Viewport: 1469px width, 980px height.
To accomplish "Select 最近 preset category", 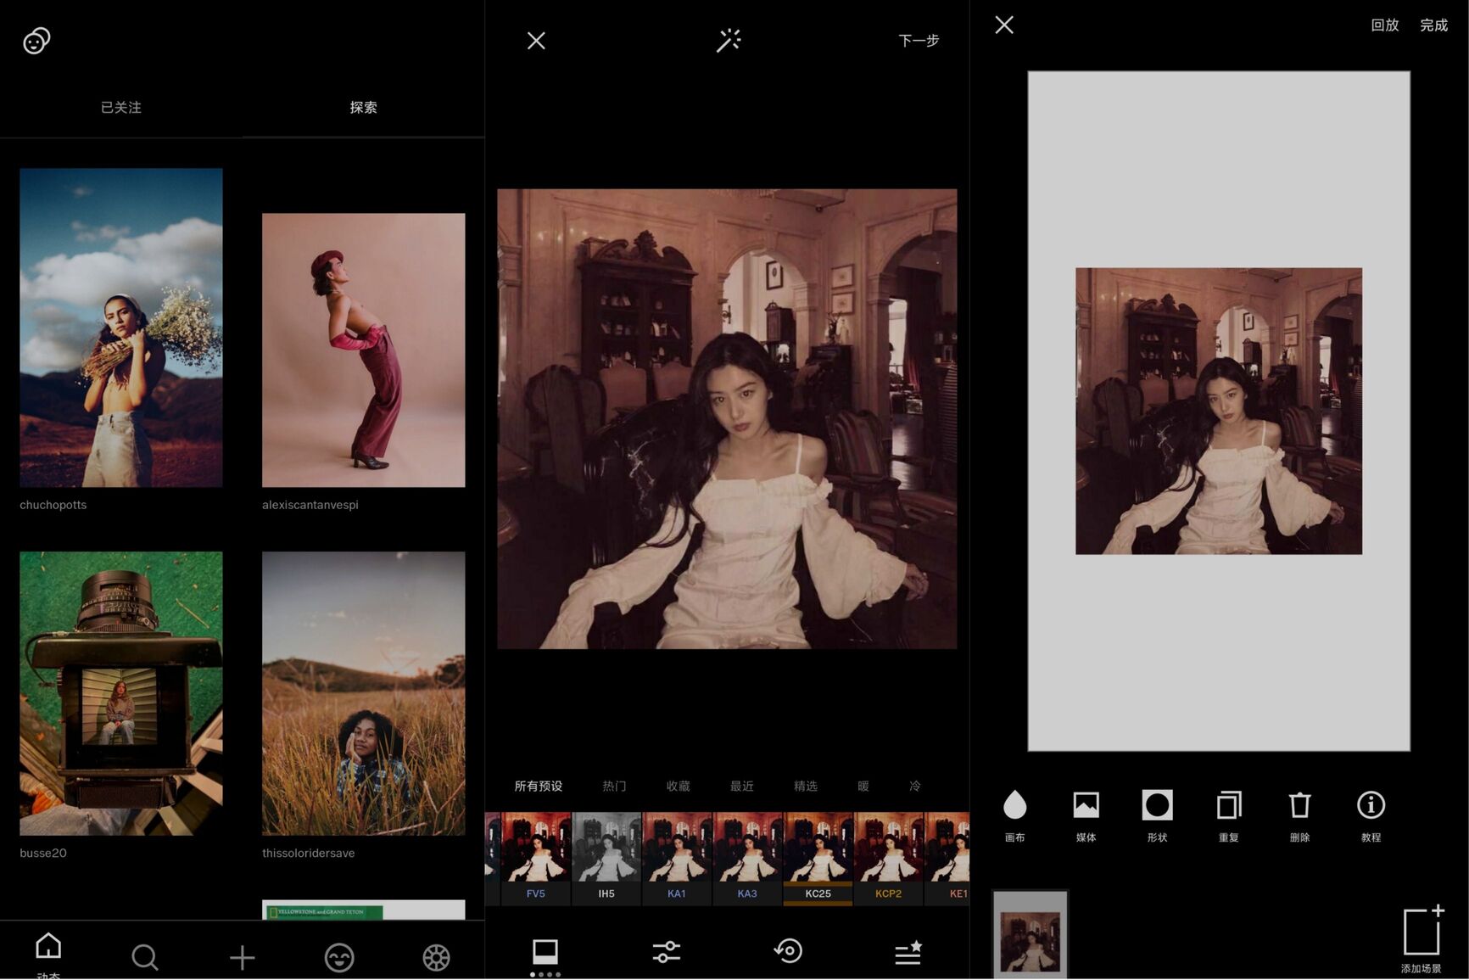I will coord(742,787).
